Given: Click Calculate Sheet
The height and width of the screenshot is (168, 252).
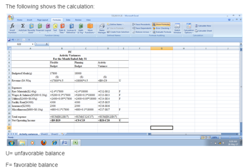Looking at the screenshot, I should point(203,31).
